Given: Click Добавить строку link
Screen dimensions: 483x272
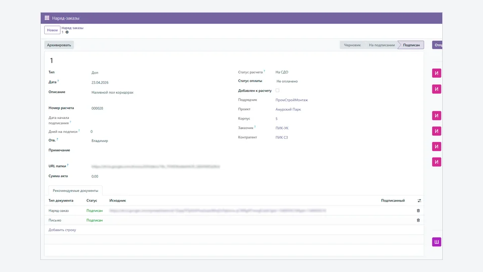Looking at the screenshot, I should pos(62,230).
